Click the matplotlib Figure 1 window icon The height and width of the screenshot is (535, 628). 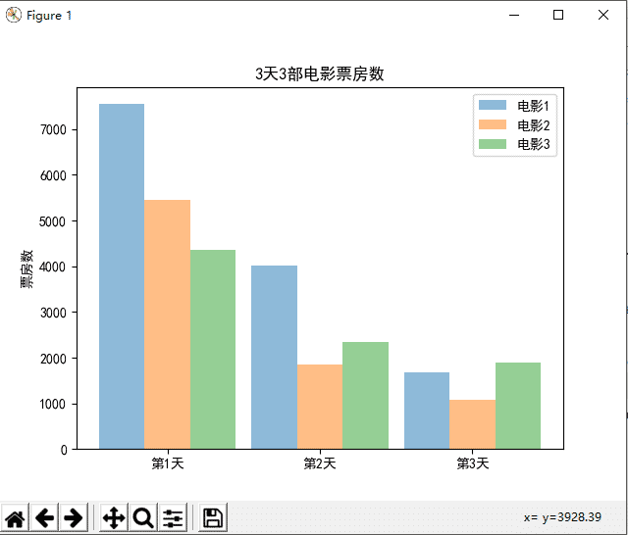(x=13, y=16)
